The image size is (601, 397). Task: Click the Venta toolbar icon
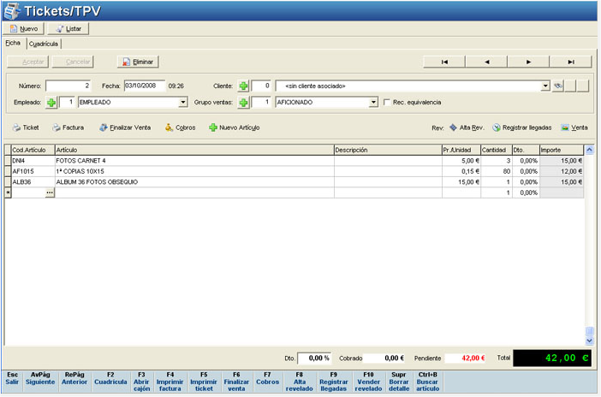click(565, 127)
